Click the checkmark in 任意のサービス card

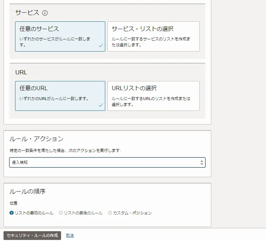coord(101,46)
